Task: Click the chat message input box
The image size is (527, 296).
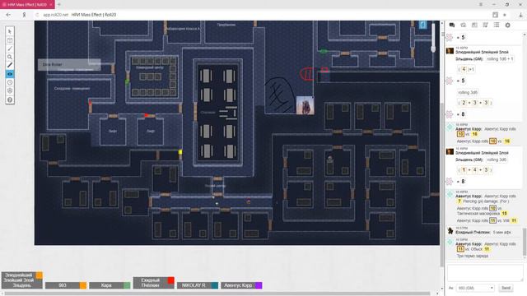Action: tap(485, 272)
